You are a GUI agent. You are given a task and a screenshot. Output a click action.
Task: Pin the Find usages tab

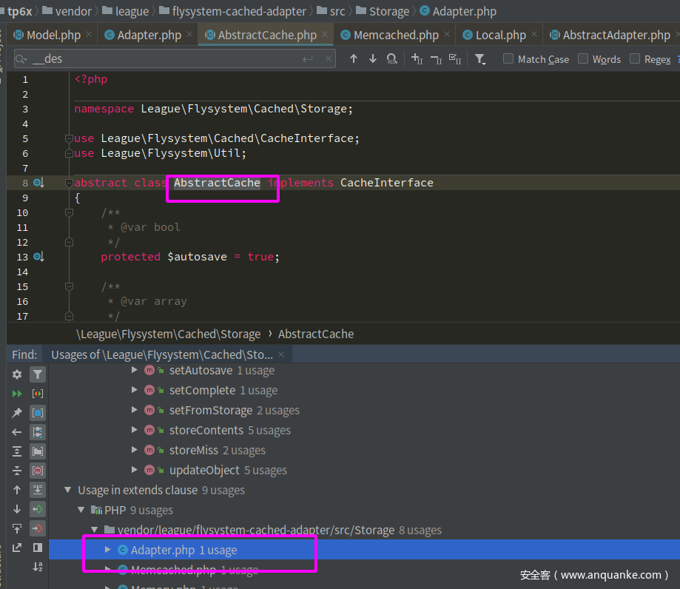point(17,413)
